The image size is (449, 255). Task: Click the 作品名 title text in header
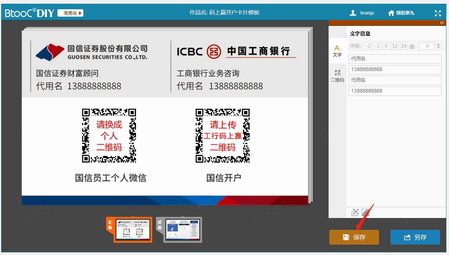point(224,13)
